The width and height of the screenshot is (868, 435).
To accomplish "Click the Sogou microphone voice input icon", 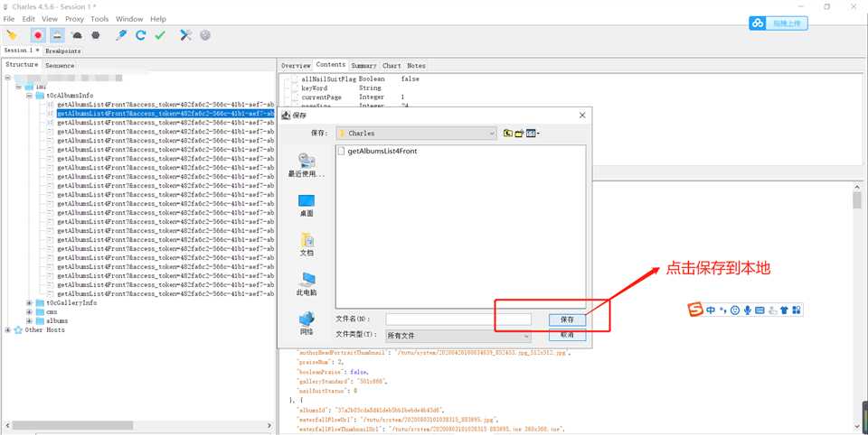I will (748, 310).
